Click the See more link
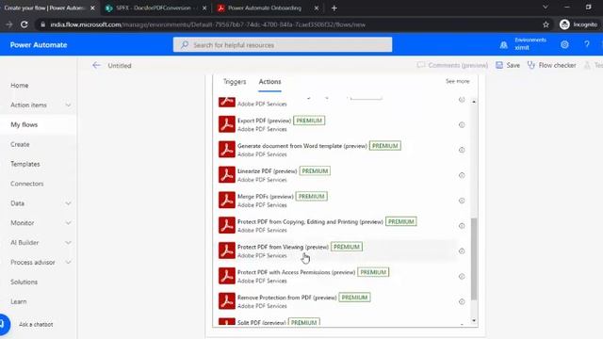603x339 pixels. tap(457, 81)
